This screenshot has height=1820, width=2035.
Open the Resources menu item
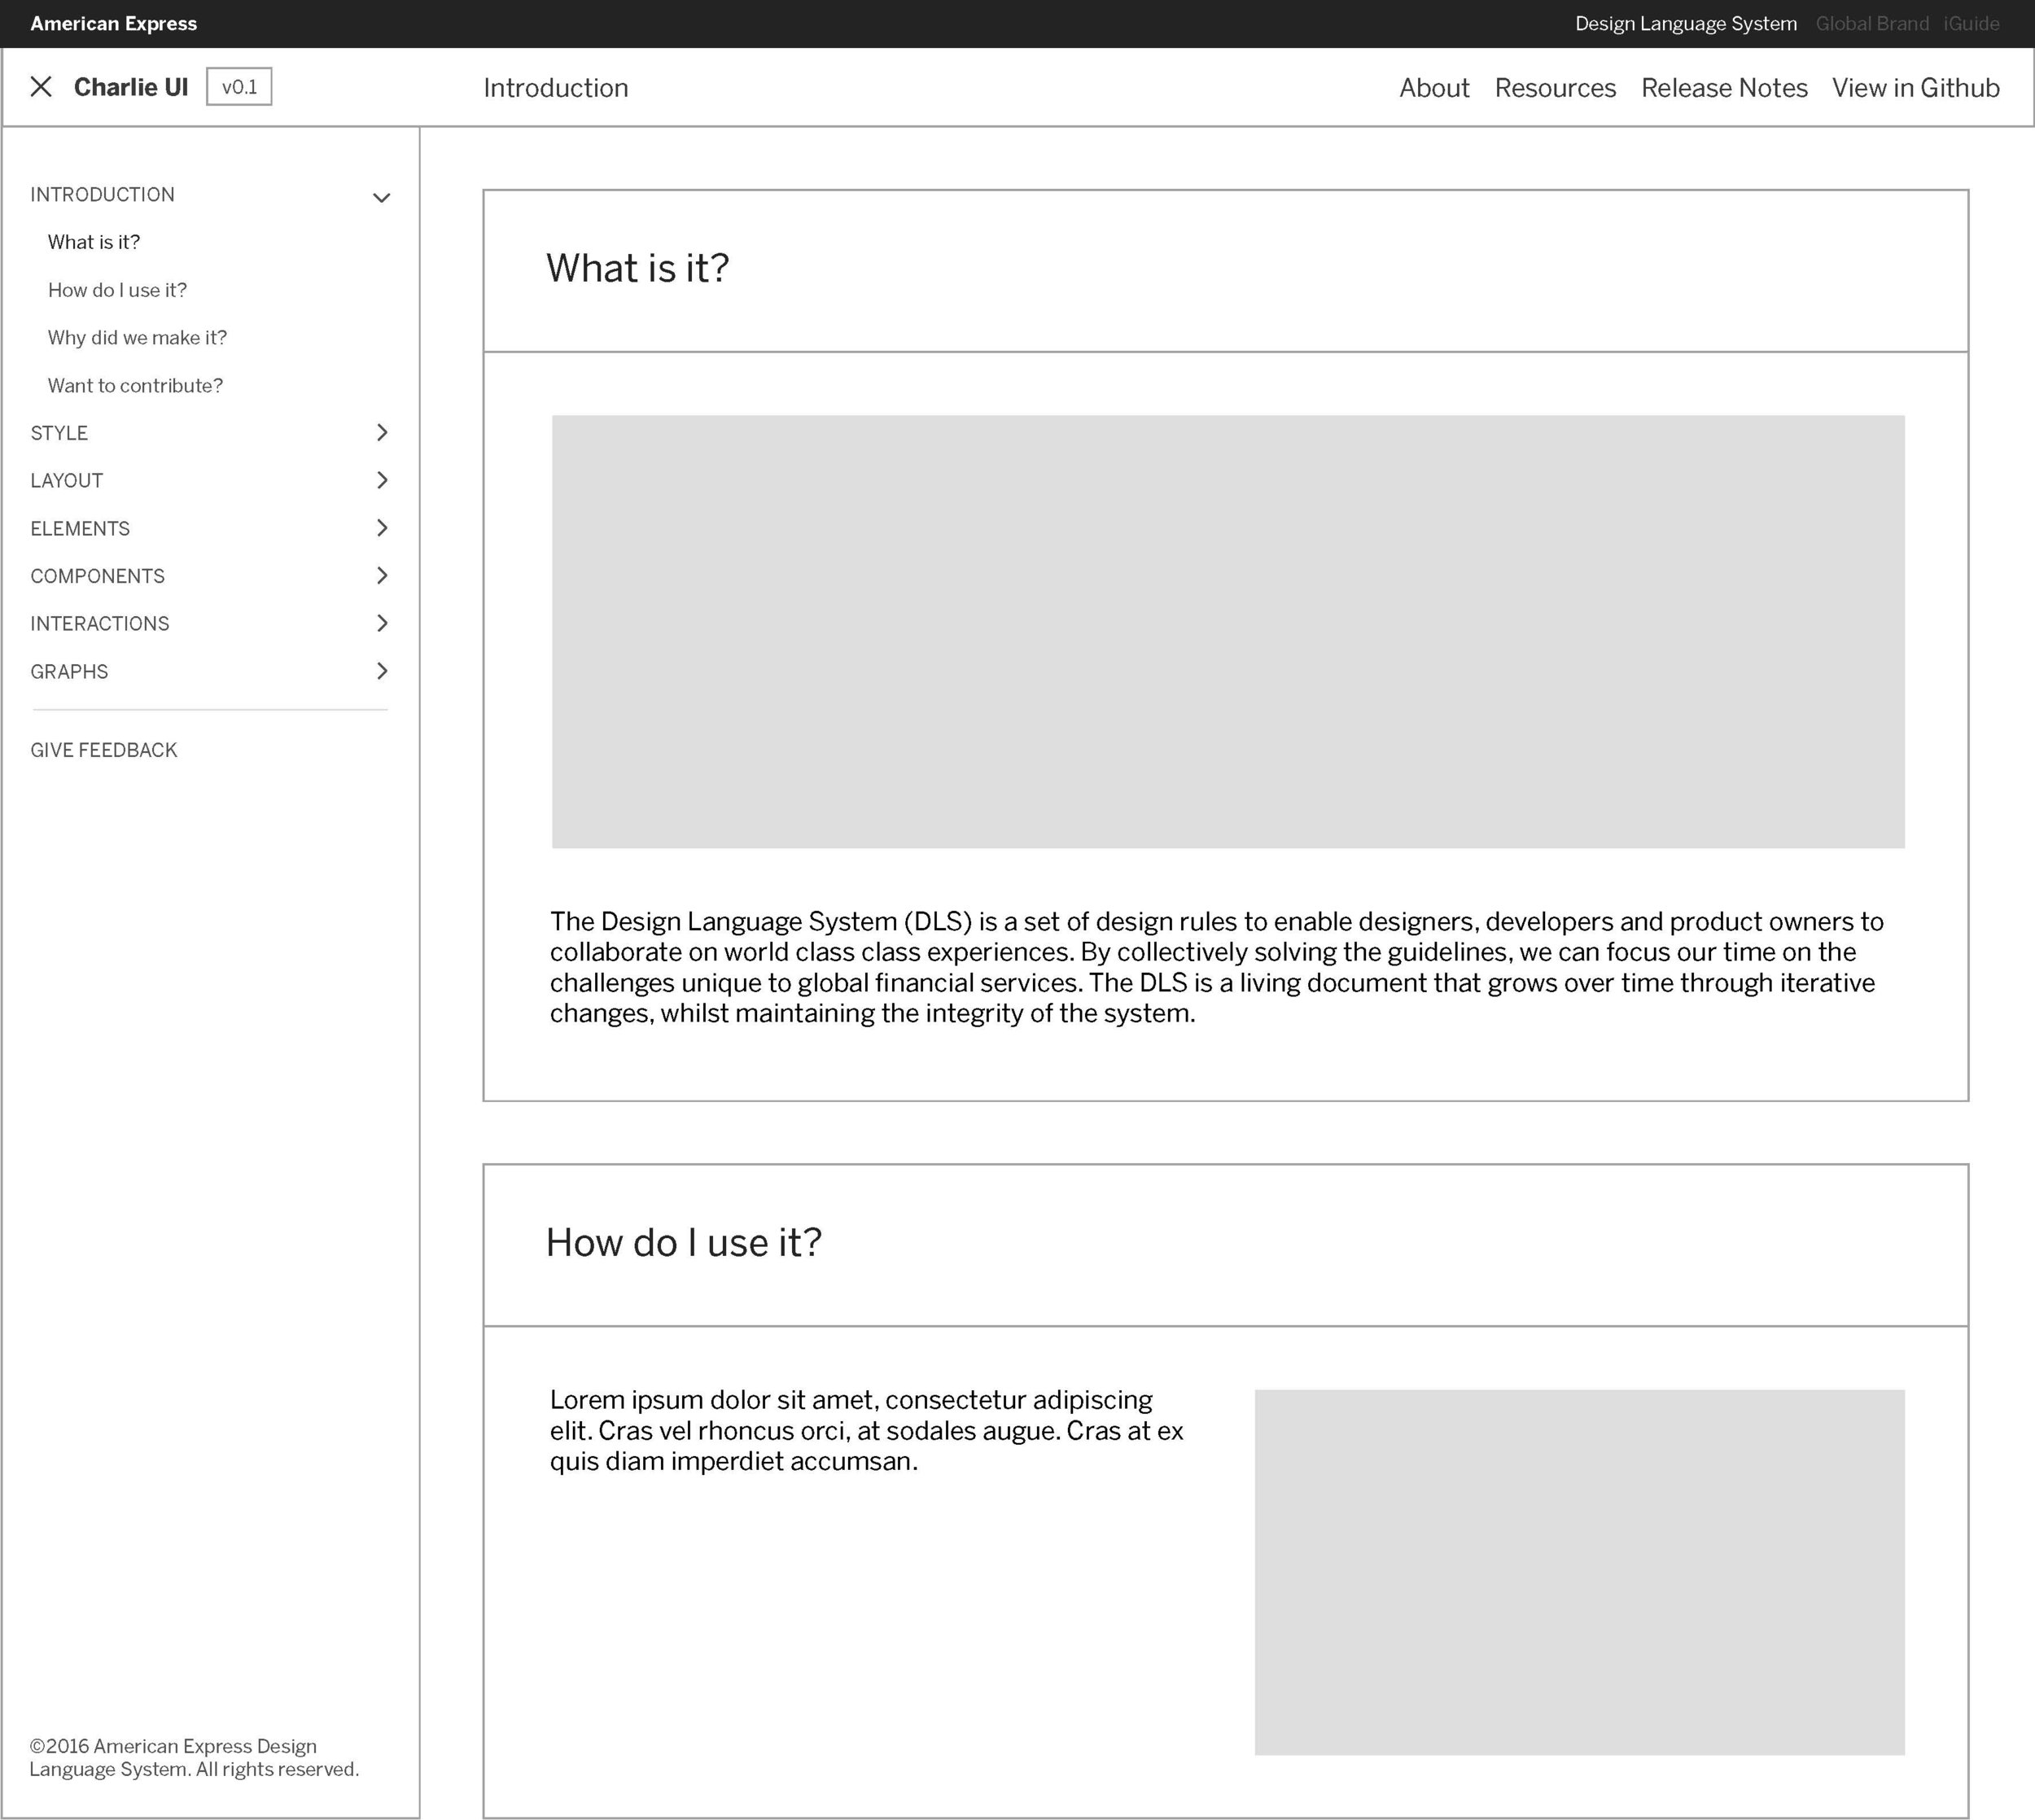(1554, 88)
